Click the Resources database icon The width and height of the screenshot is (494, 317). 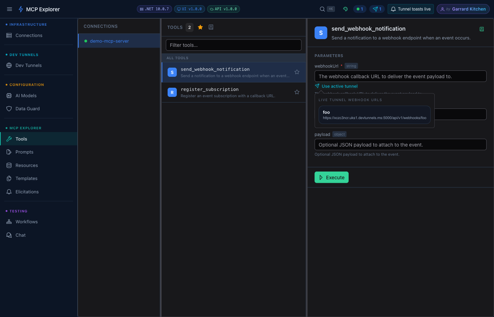click(x=9, y=165)
